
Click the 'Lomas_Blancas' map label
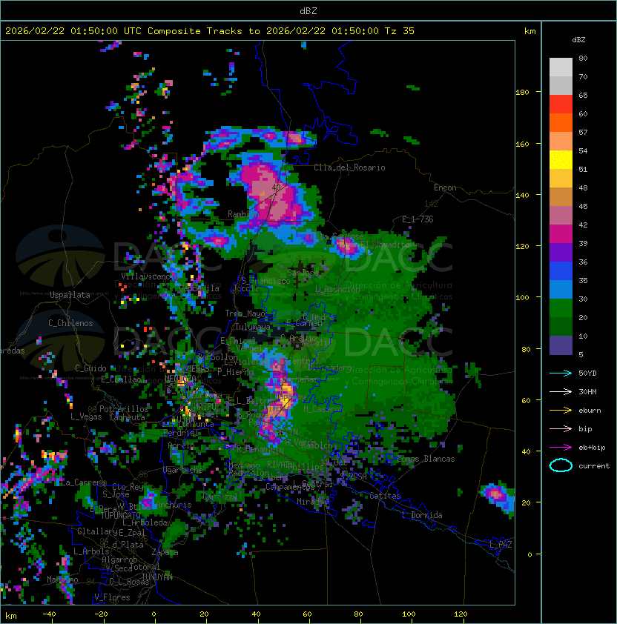tap(426, 459)
